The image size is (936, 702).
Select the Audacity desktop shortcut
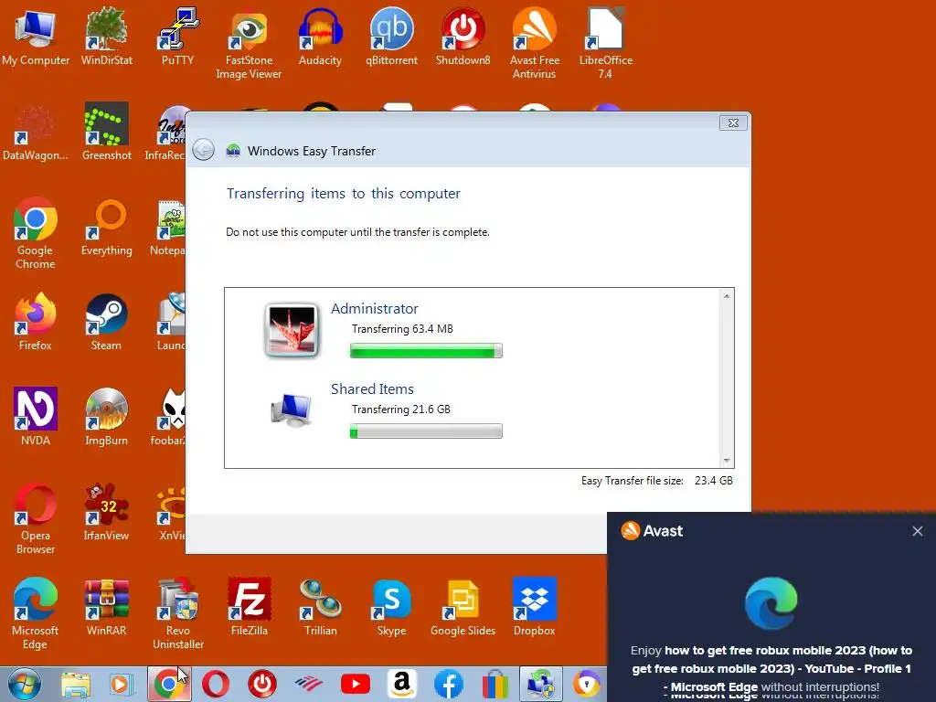point(320,37)
